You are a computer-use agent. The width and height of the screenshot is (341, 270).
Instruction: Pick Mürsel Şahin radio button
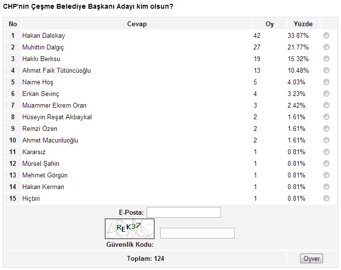click(x=326, y=164)
